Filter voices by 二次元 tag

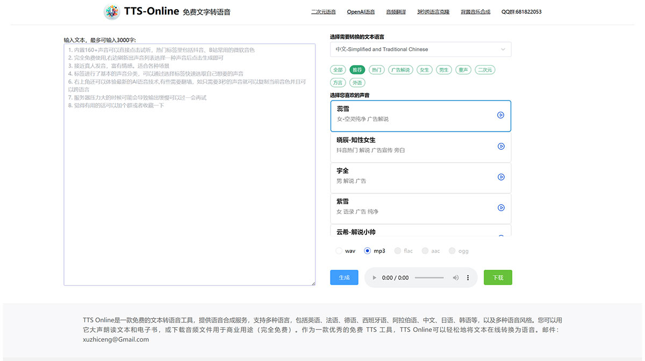pyautogui.click(x=485, y=70)
